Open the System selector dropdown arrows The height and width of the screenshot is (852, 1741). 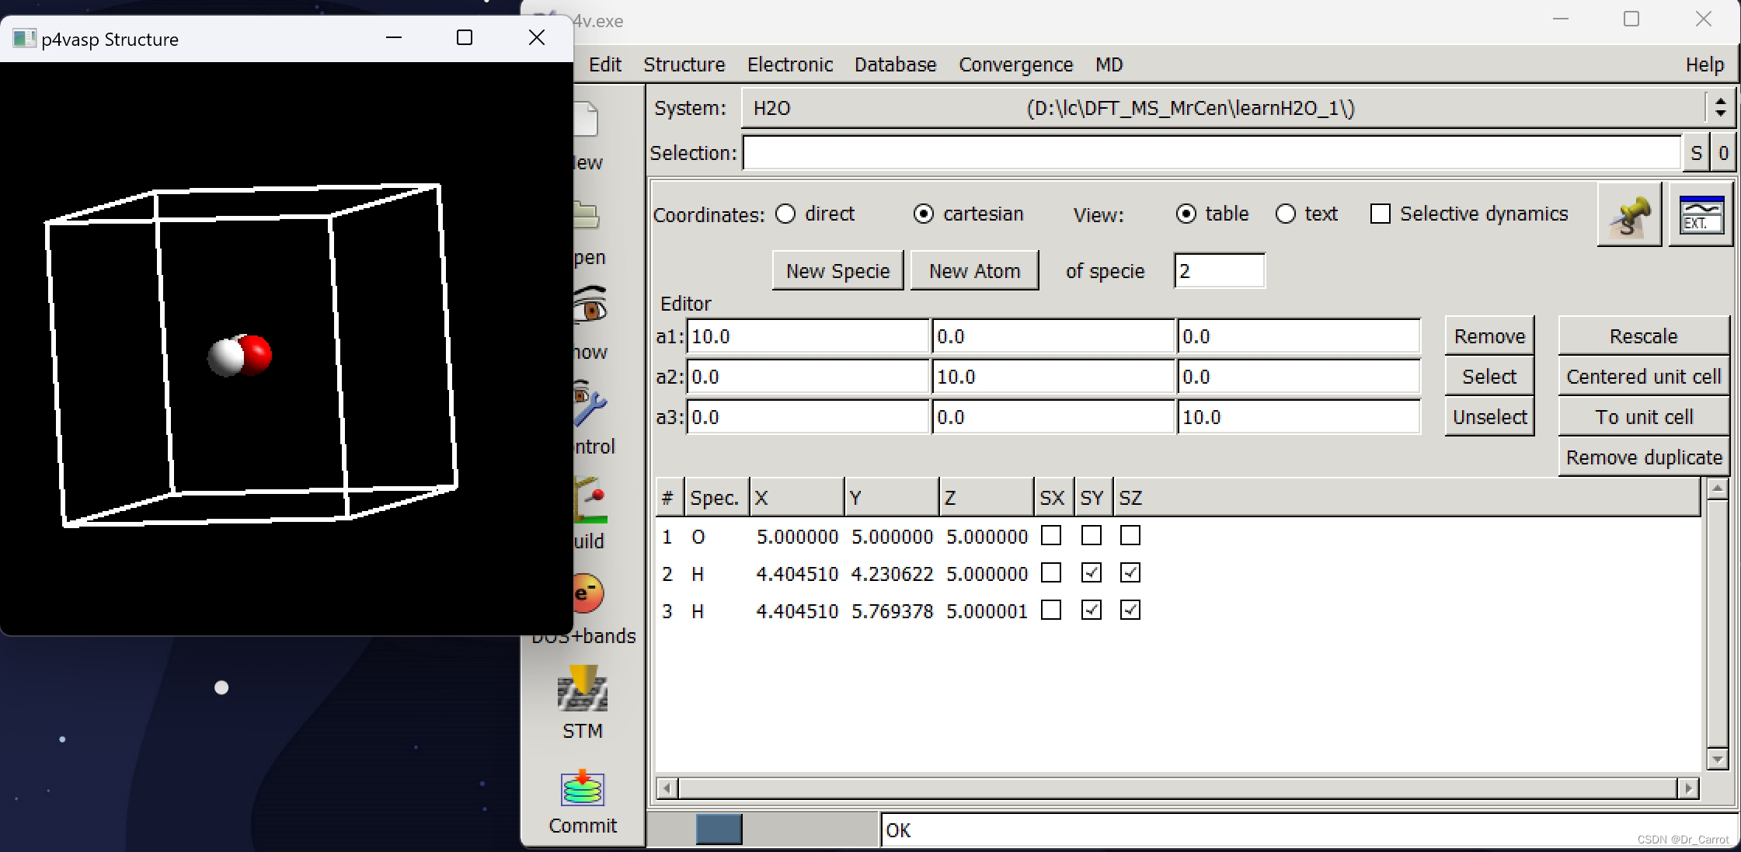[1720, 108]
